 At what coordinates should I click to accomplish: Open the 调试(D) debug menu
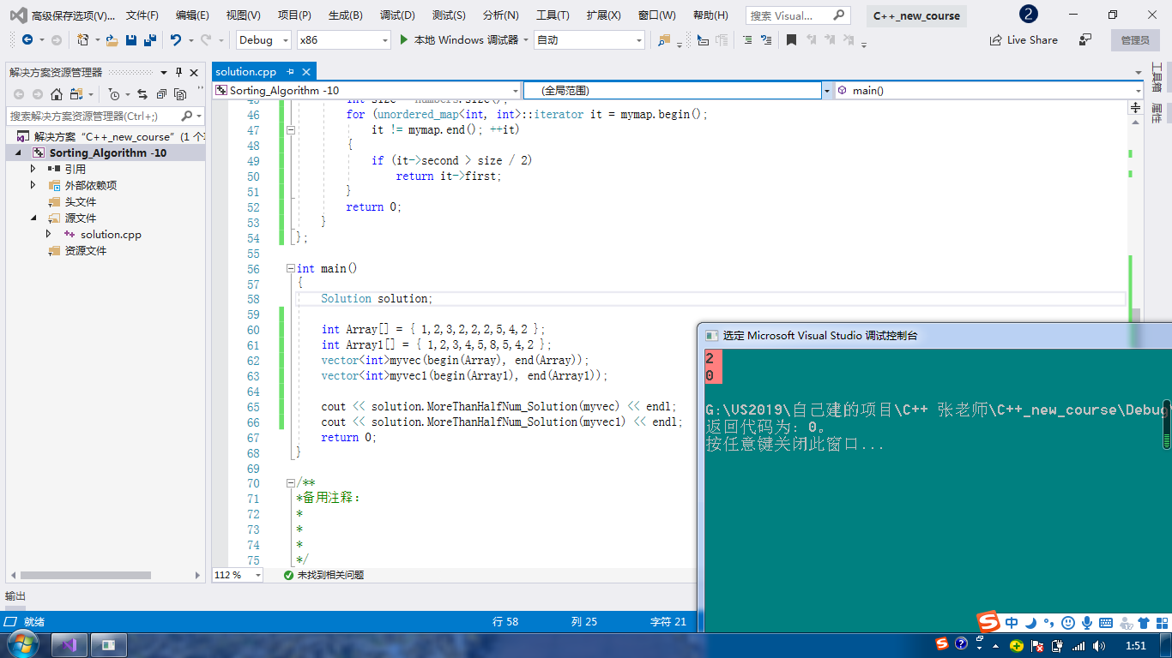(x=397, y=15)
